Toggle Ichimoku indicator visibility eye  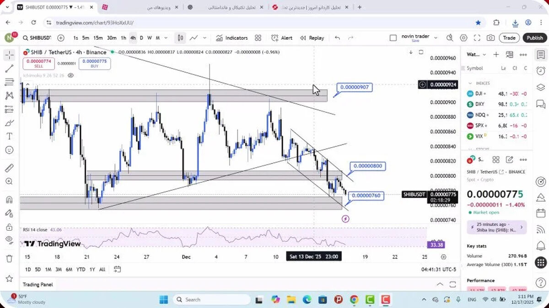click(x=71, y=75)
